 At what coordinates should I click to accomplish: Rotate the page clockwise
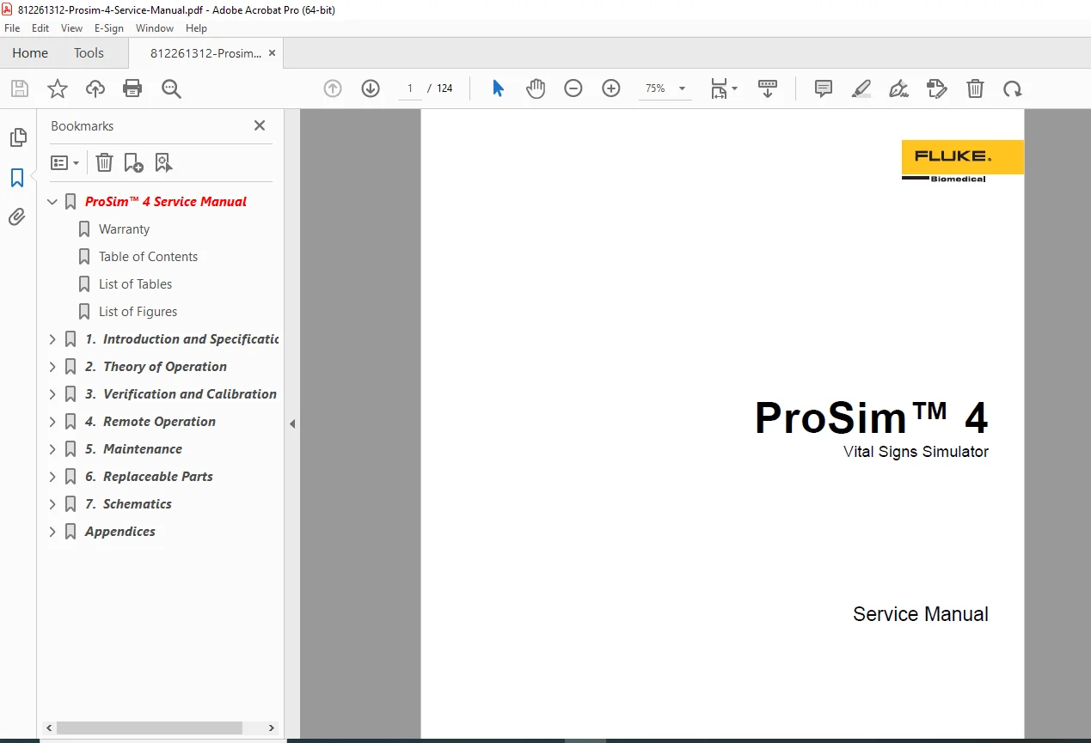click(x=1013, y=88)
